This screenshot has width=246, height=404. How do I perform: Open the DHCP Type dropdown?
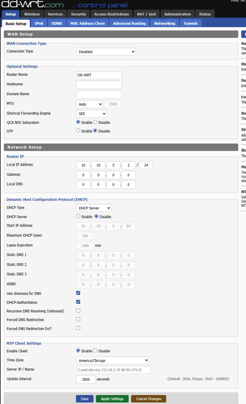(94, 208)
